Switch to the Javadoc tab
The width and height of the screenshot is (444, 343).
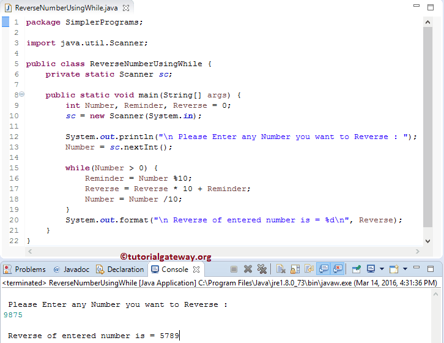[72, 269]
